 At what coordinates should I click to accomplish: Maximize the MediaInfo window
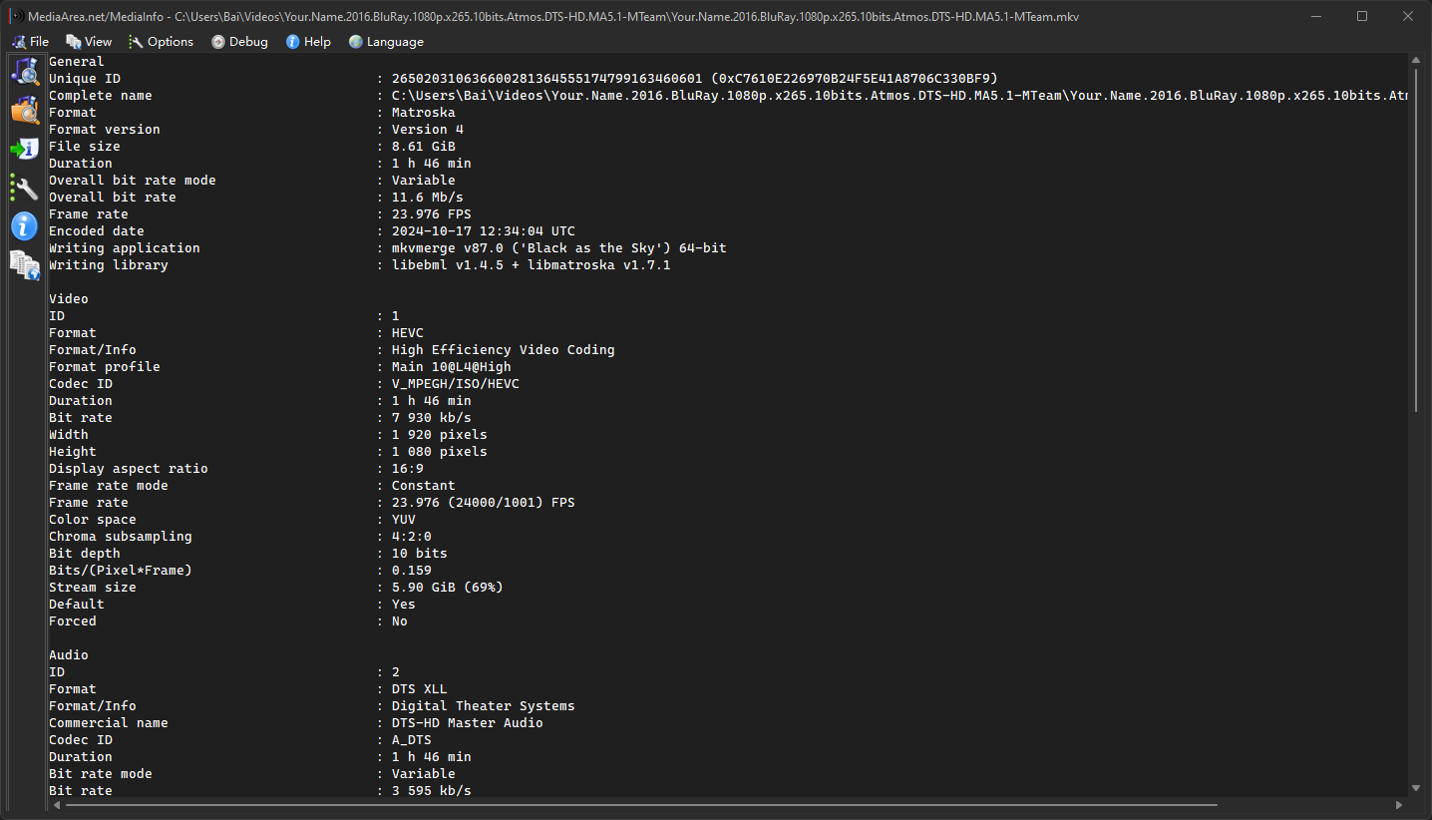(1362, 16)
